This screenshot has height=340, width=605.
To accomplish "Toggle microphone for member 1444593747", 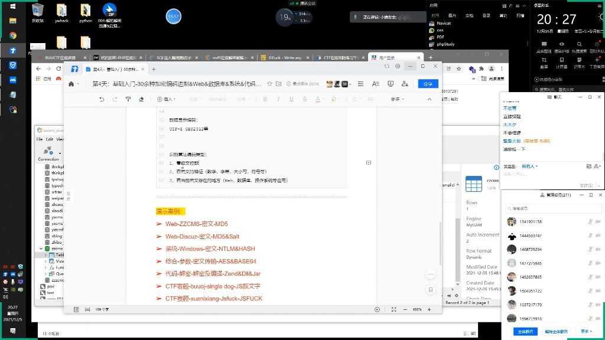I will [590, 236].
